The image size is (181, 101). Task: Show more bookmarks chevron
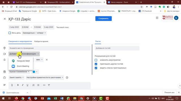coord(161,11)
